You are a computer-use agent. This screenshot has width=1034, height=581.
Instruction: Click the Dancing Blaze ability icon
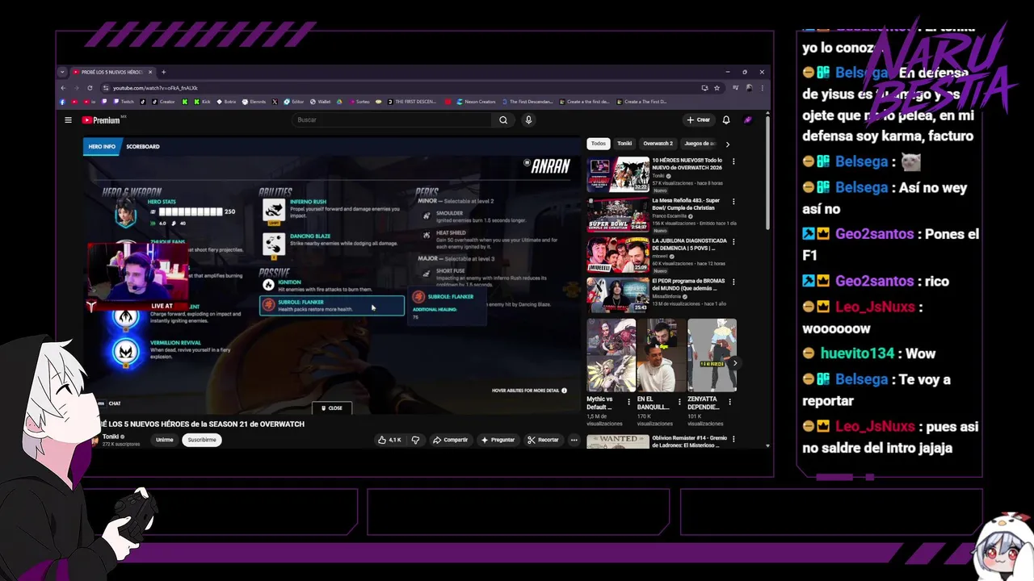[x=274, y=244]
